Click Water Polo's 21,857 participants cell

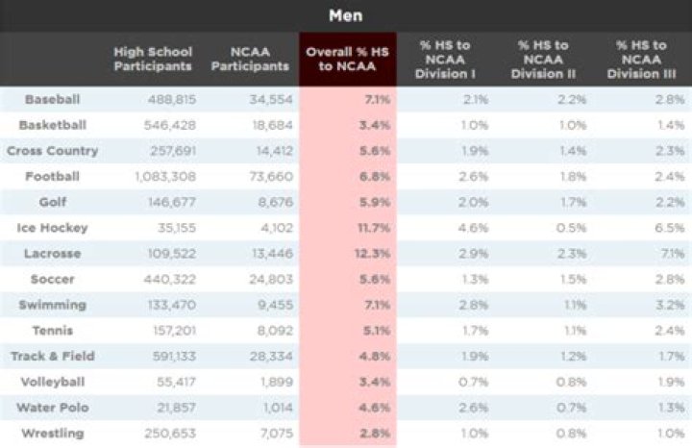point(174,408)
